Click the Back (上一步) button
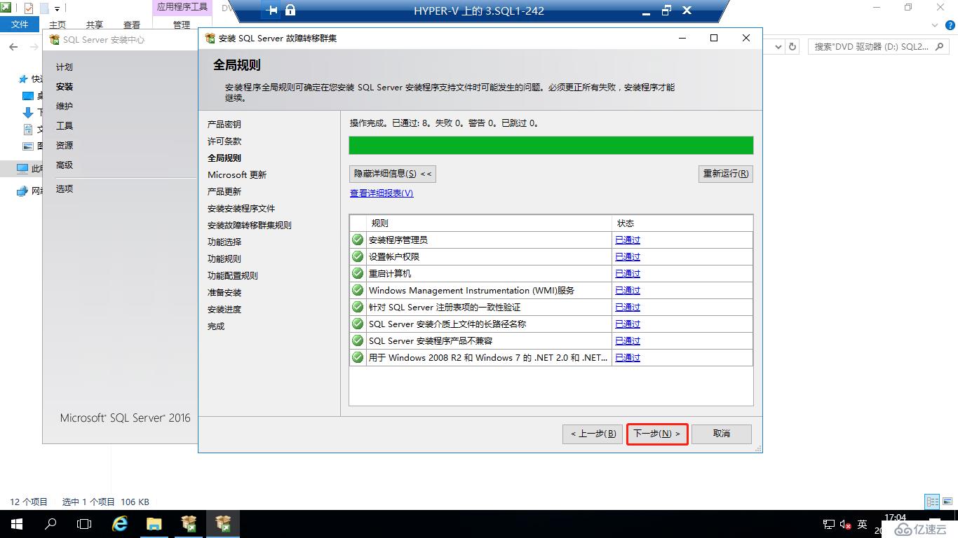 593,434
